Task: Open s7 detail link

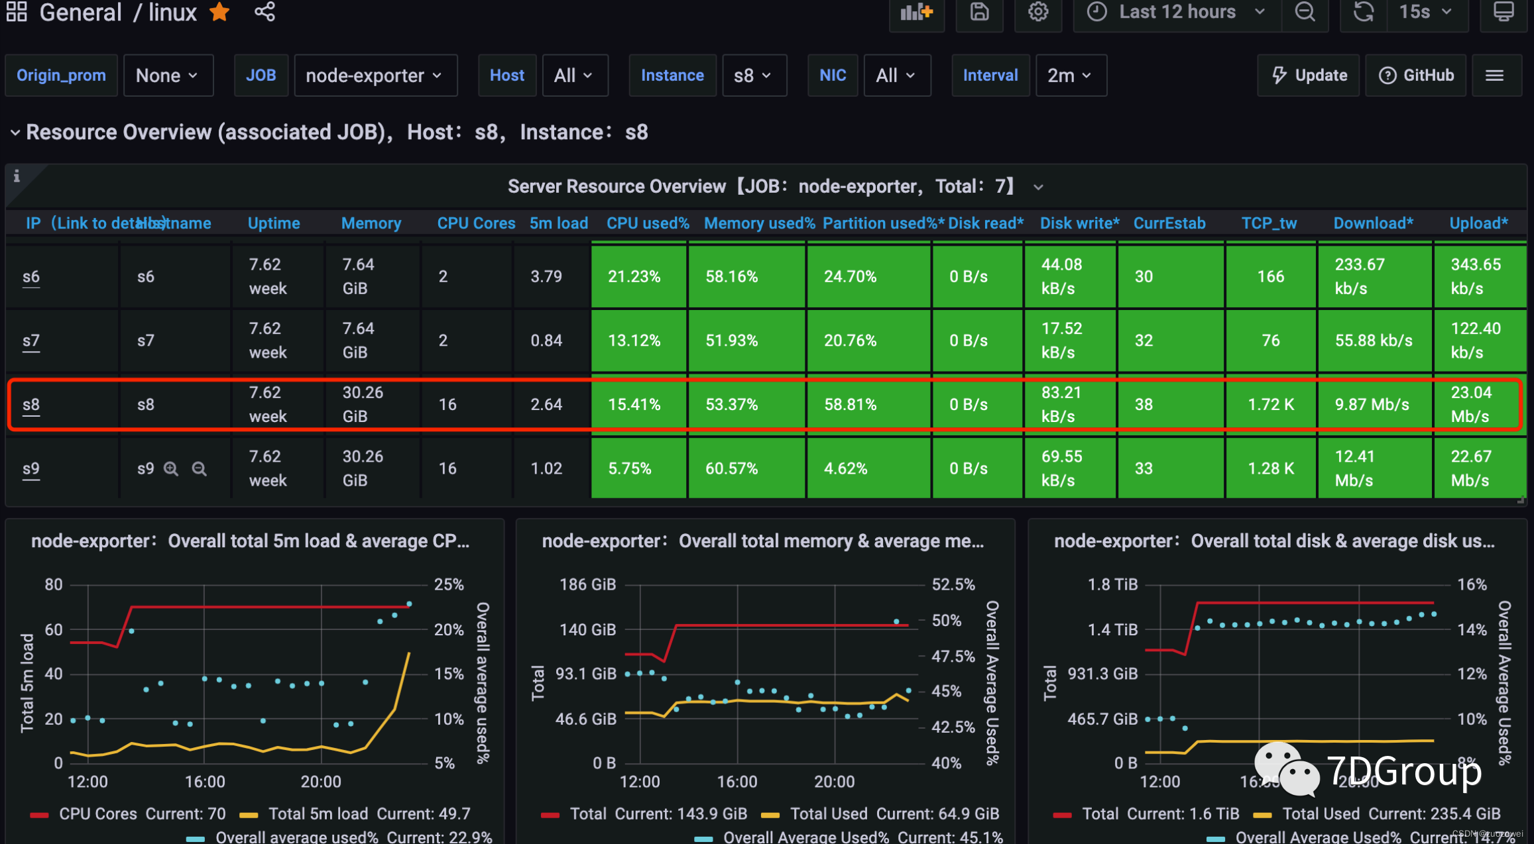Action: [31, 341]
